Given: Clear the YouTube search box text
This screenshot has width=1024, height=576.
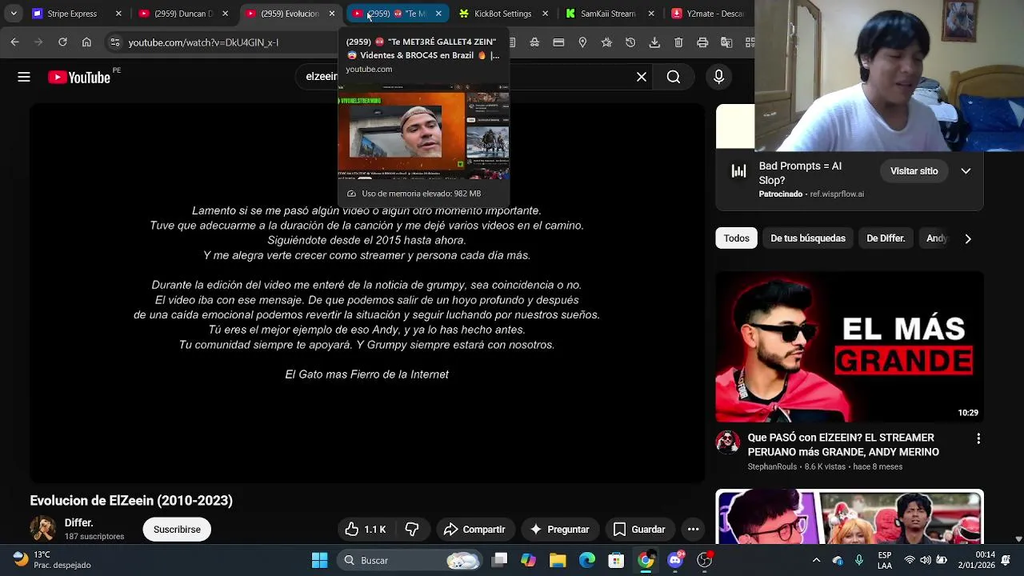Looking at the screenshot, I should (x=642, y=77).
